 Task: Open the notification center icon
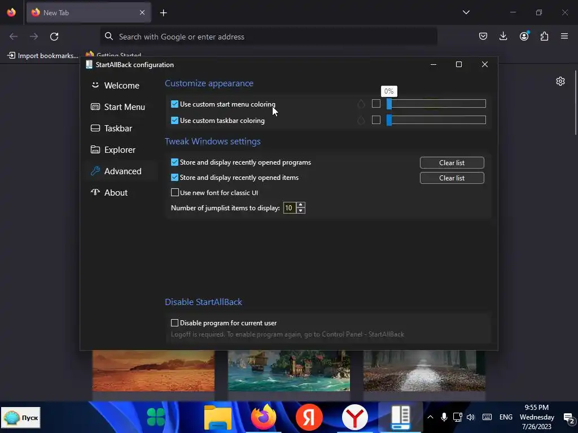click(x=569, y=418)
